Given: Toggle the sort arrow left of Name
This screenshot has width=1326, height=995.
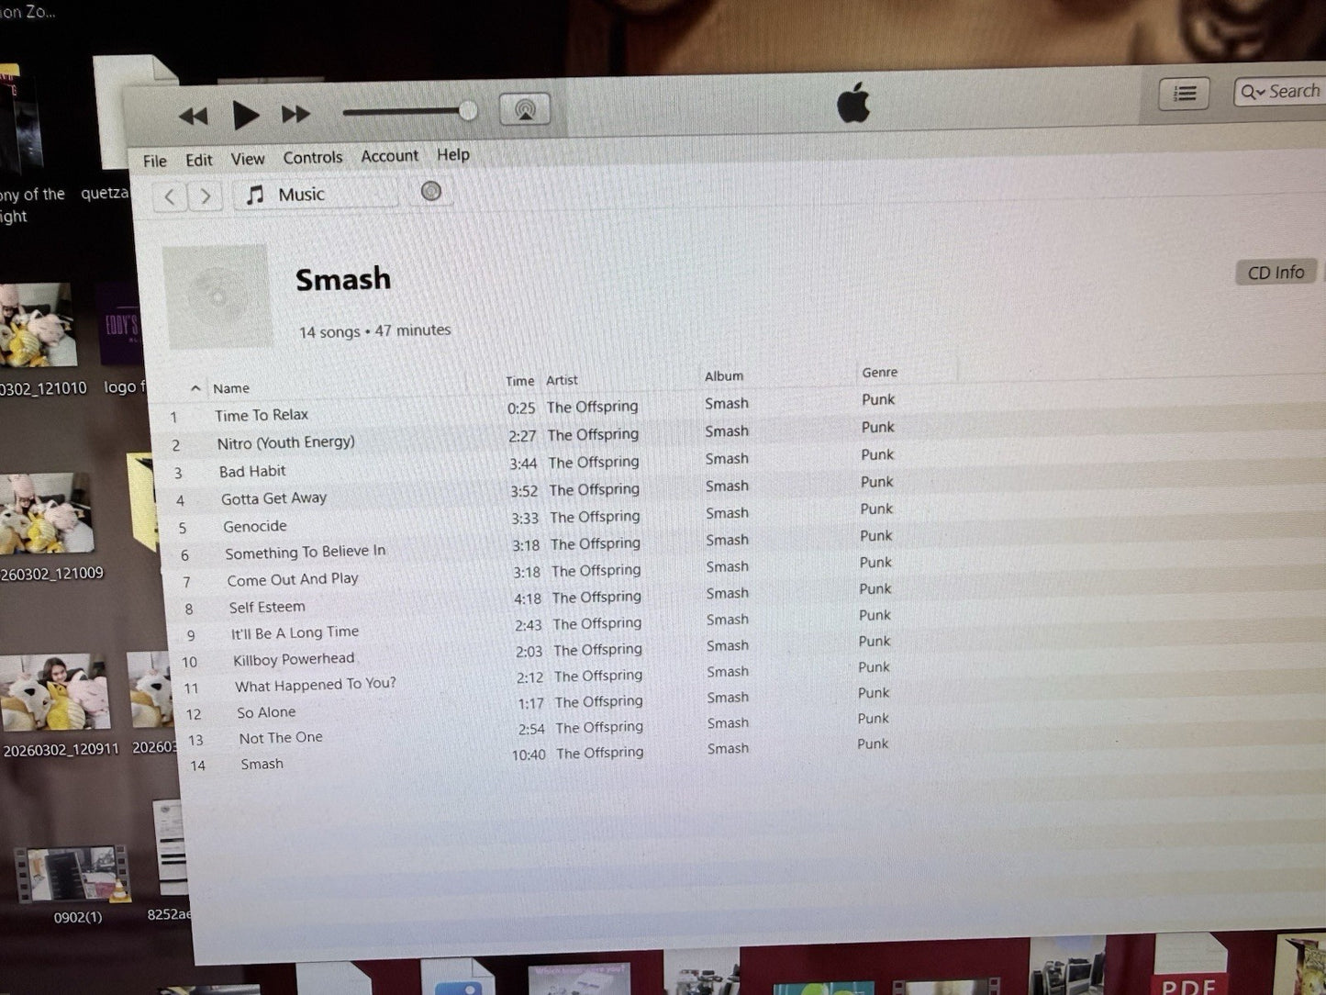Looking at the screenshot, I should 195,388.
